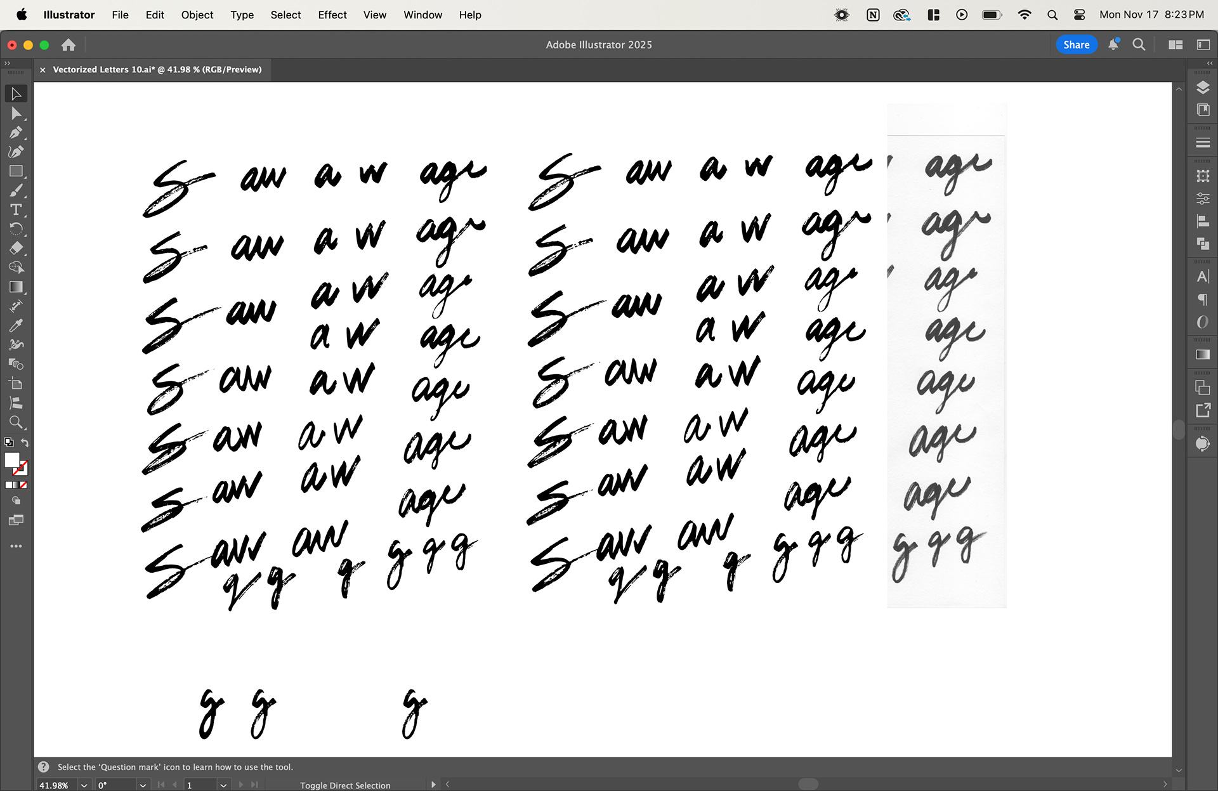This screenshot has height=791, width=1218.
Task: Click the Home button
Action: click(x=69, y=45)
